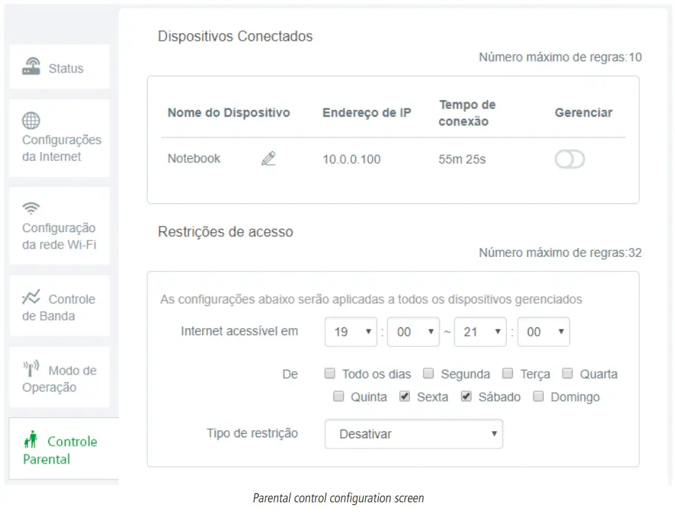Screen dimensions: 675x514
Task: Edit the Notebook device name with pencil icon
Action: 268,158
